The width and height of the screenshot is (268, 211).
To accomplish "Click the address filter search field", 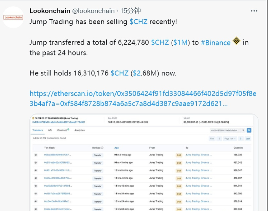I will tap(225, 130).
